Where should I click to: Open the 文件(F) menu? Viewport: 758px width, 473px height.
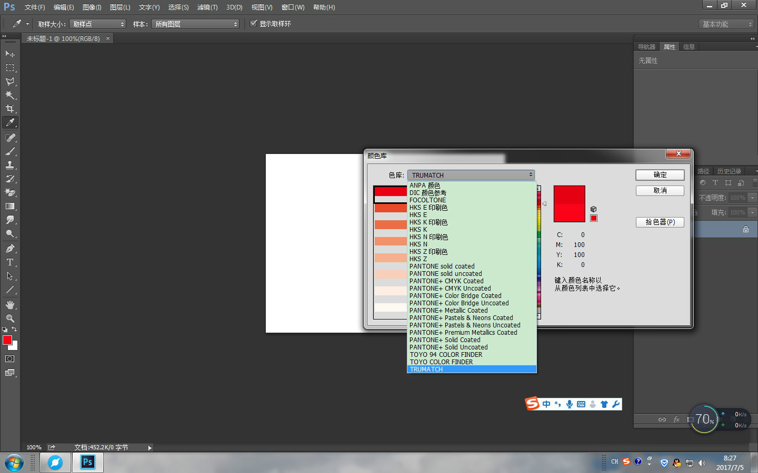coord(35,7)
